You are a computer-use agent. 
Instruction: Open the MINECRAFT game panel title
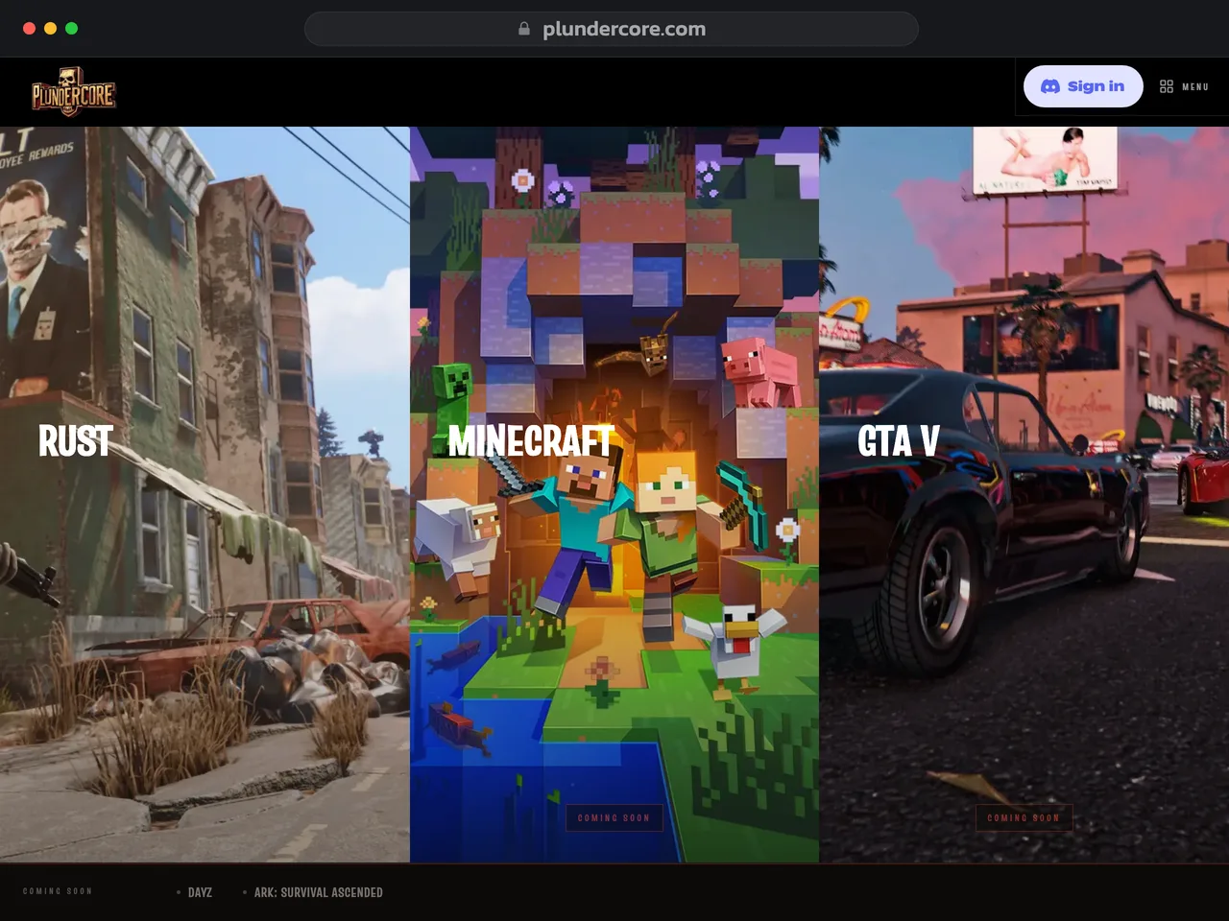pos(531,441)
